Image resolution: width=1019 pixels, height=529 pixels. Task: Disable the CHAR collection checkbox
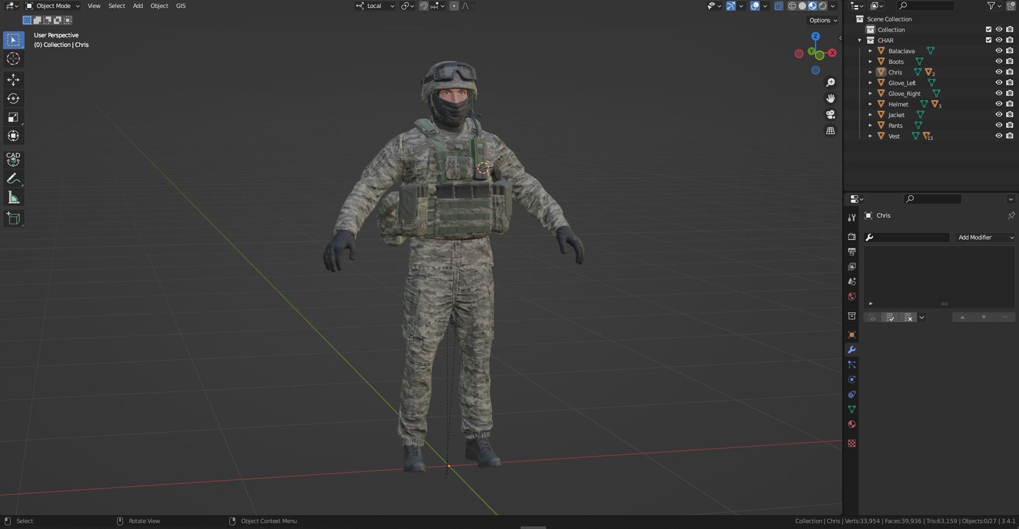[x=988, y=40]
